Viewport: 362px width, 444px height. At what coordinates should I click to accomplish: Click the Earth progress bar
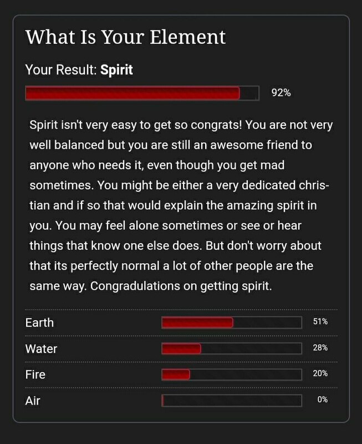232,322
